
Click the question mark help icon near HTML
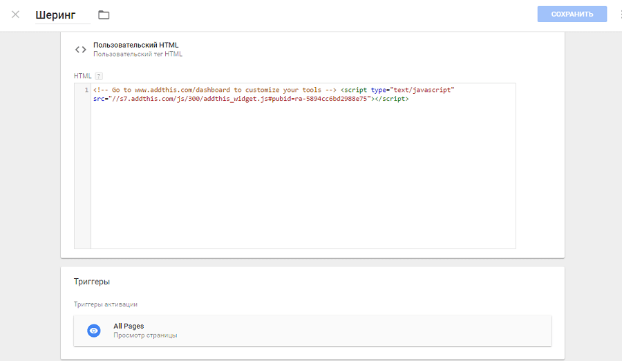point(99,76)
